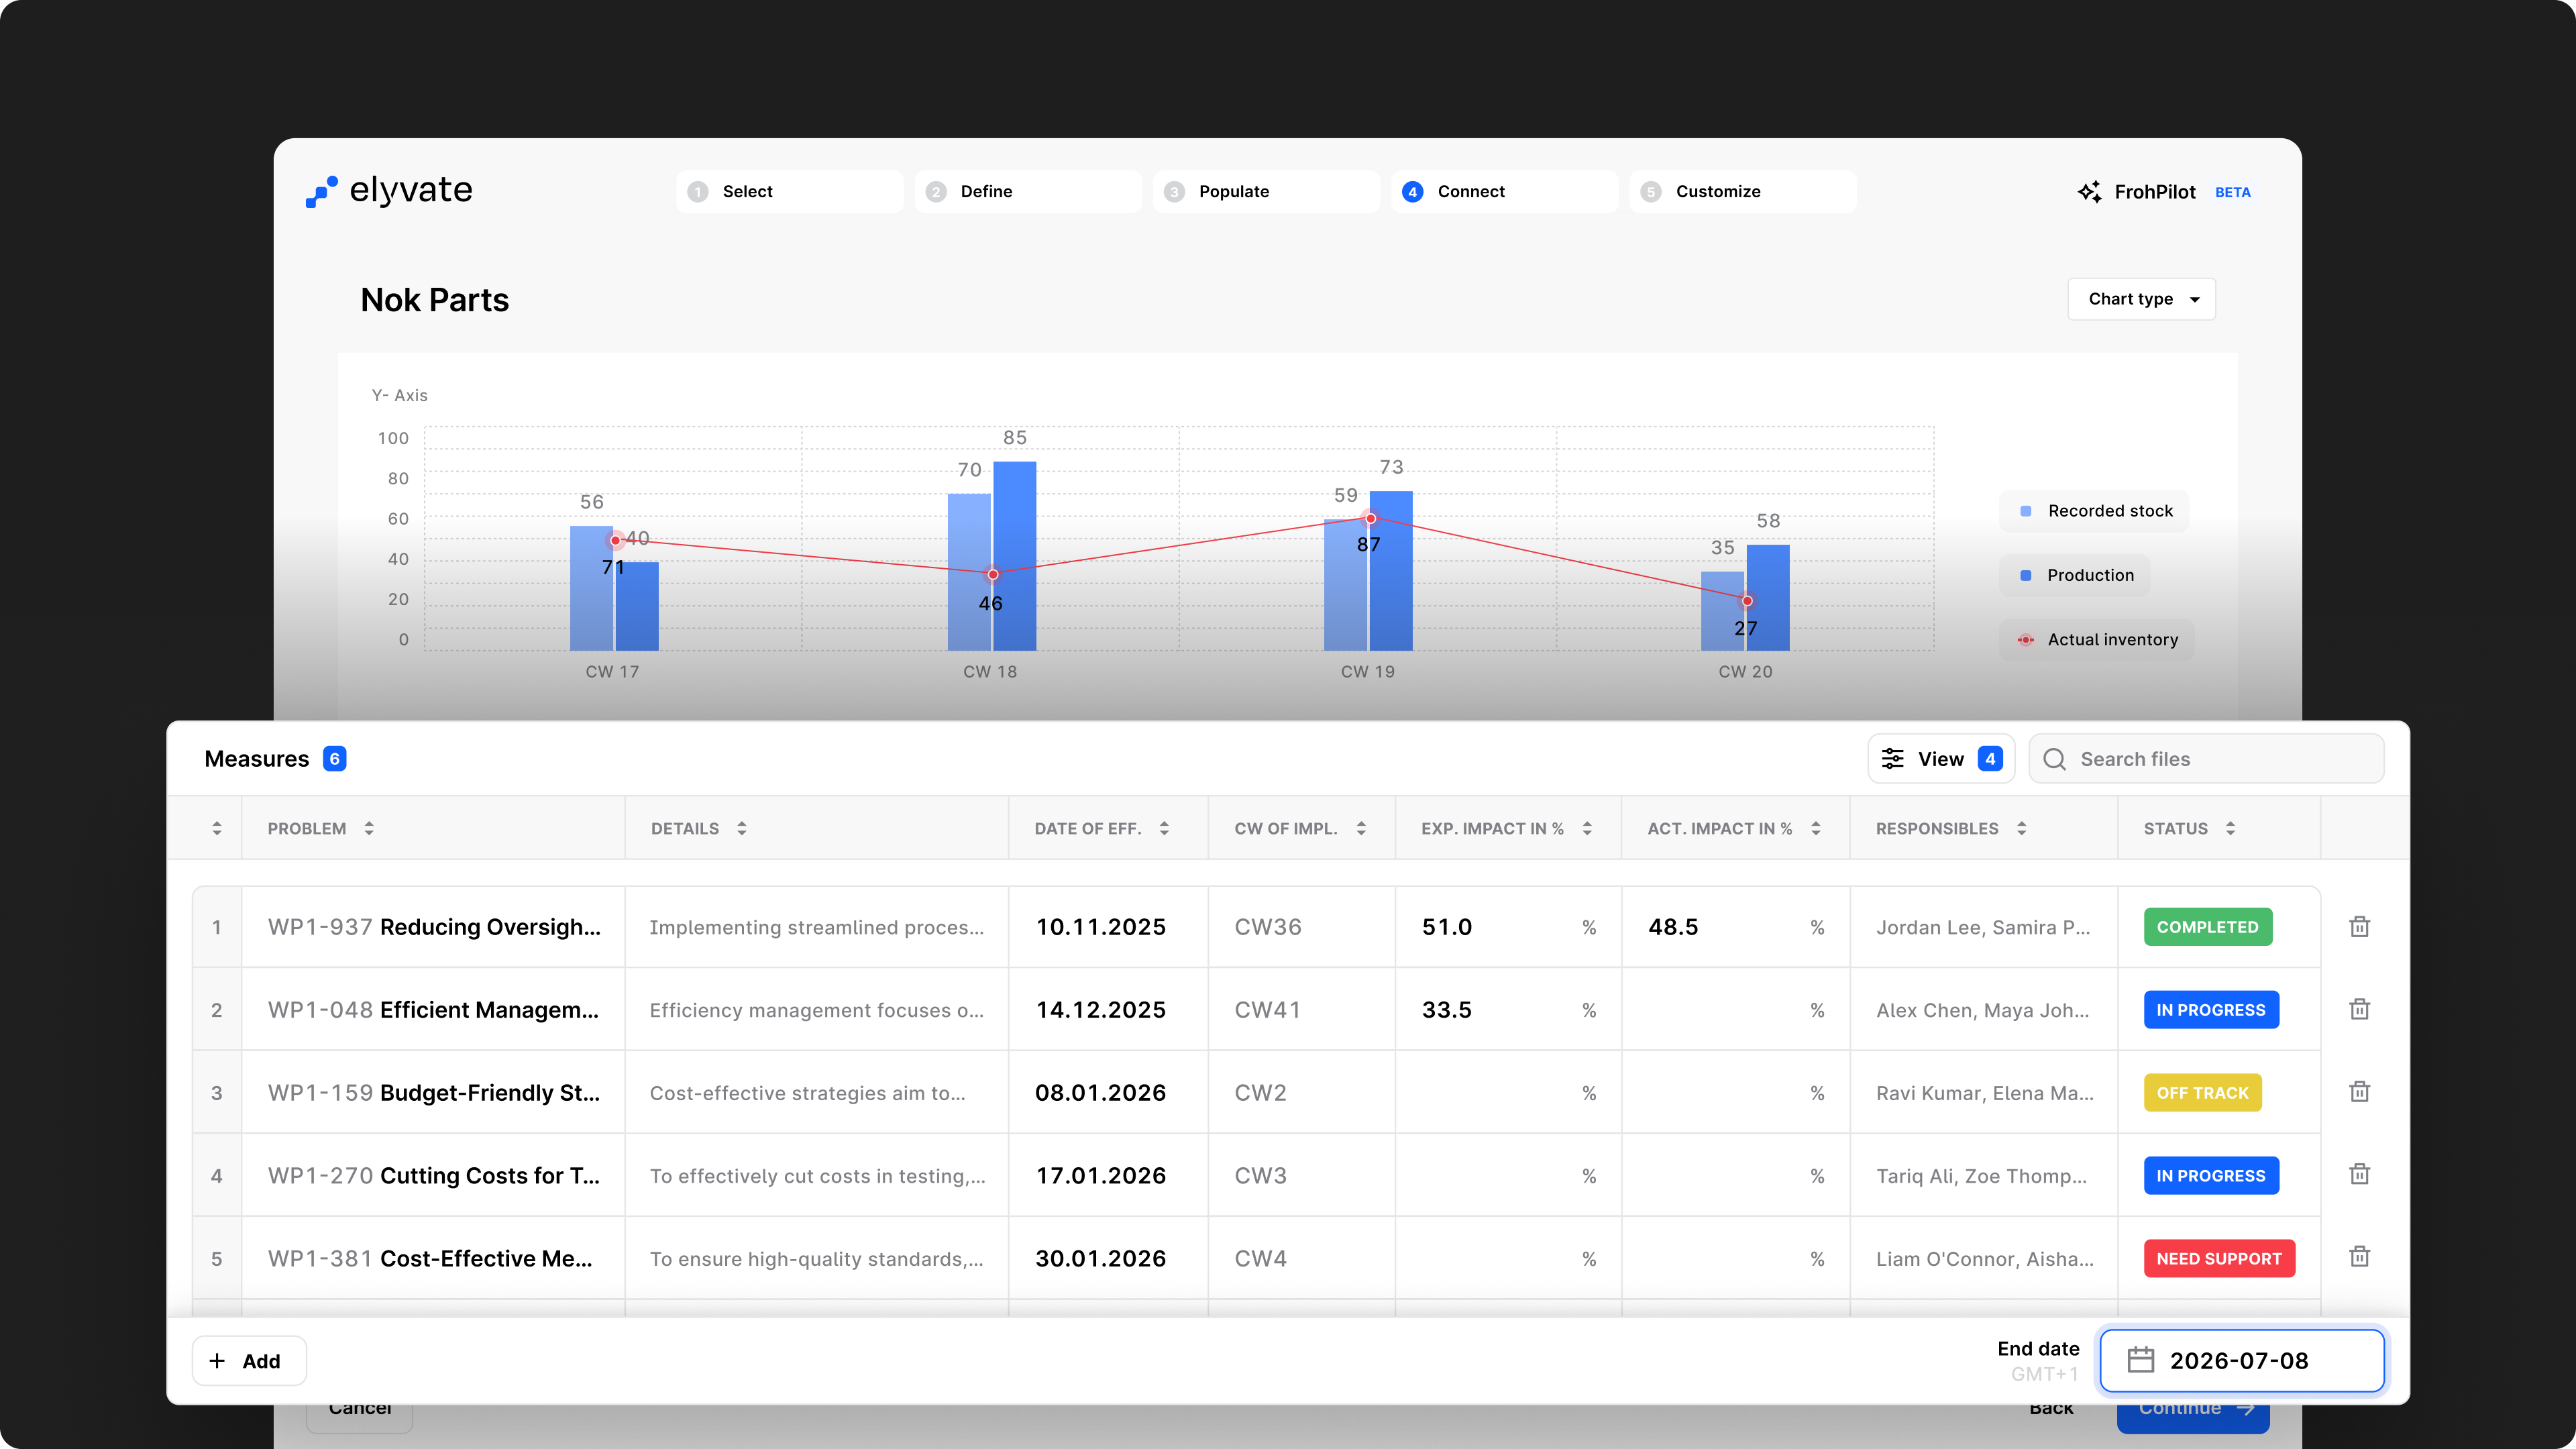Click the magnifier icon in search box
Viewport: 2576px width, 1449px height.
[2054, 759]
